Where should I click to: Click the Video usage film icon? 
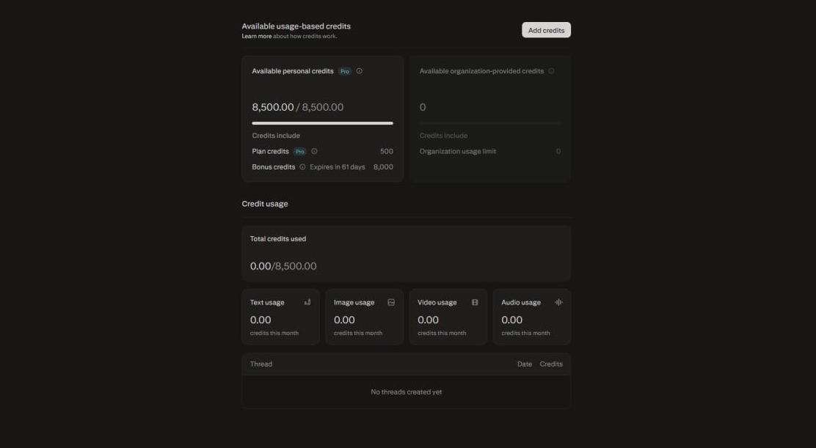(475, 302)
